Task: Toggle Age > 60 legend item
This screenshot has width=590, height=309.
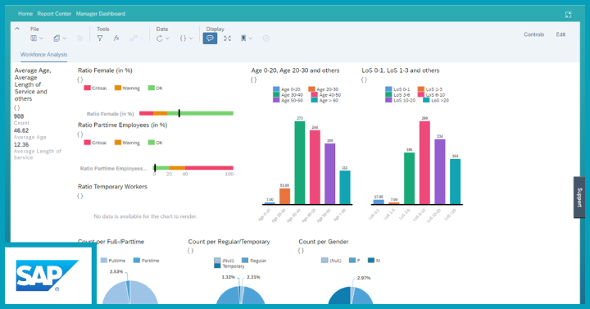Action: 324,100
